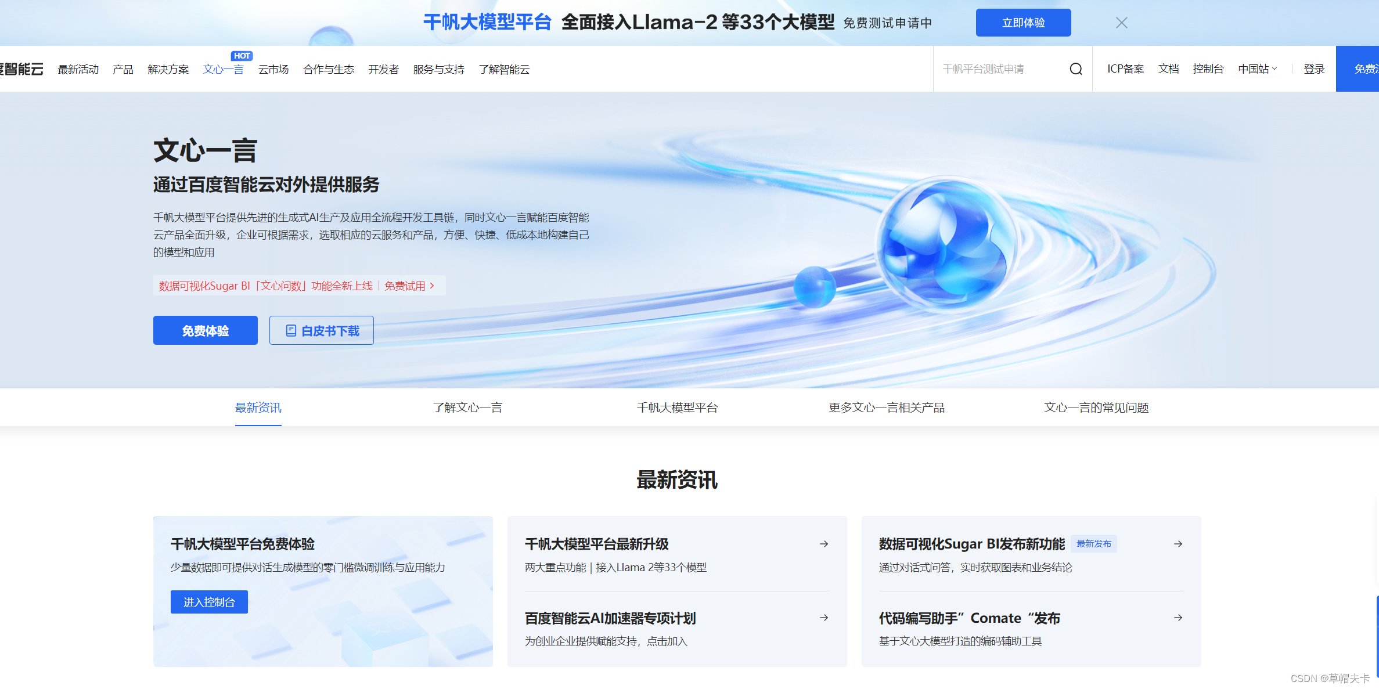The width and height of the screenshot is (1379, 689).
Task: Click arrow next to 千帆大模型平台最新升级
Action: (823, 544)
